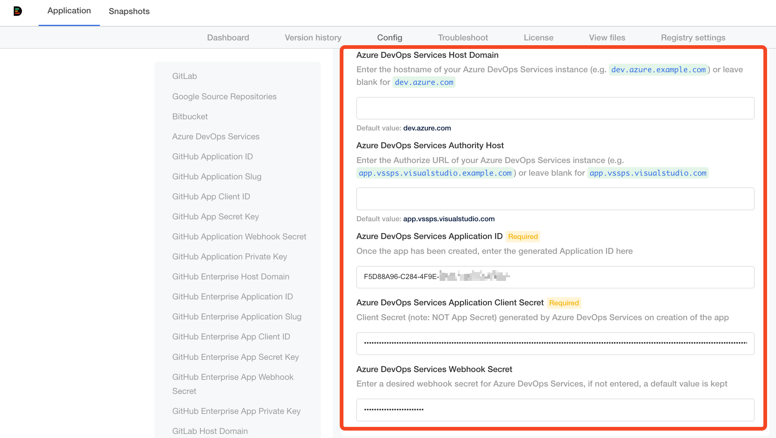
Task: Open Google Source Repositories sidebar link
Action: click(224, 96)
